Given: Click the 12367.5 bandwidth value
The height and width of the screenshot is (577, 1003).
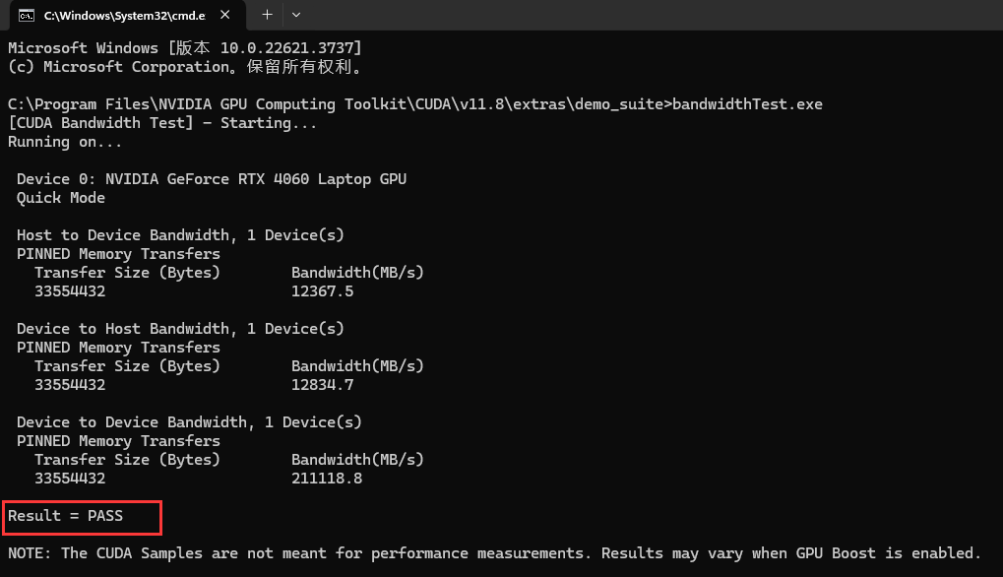Looking at the screenshot, I should click(x=322, y=291).
